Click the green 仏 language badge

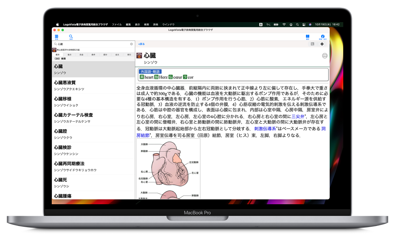(171, 77)
